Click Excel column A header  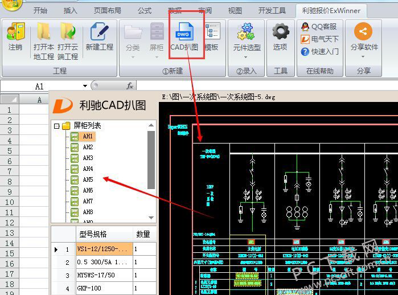tap(34, 100)
